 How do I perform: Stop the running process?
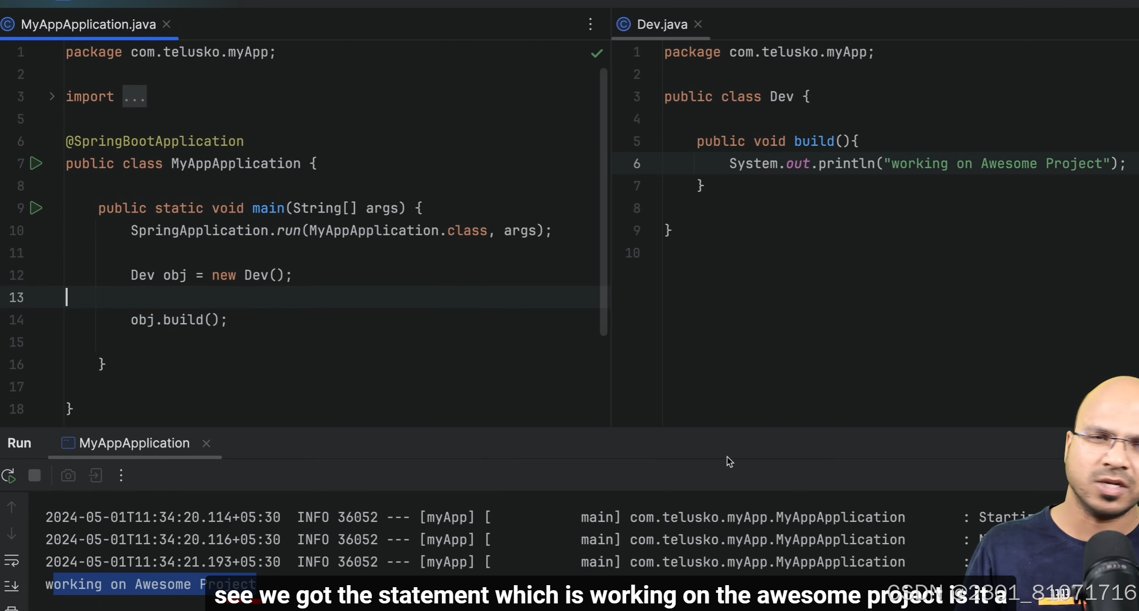[x=34, y=476]
